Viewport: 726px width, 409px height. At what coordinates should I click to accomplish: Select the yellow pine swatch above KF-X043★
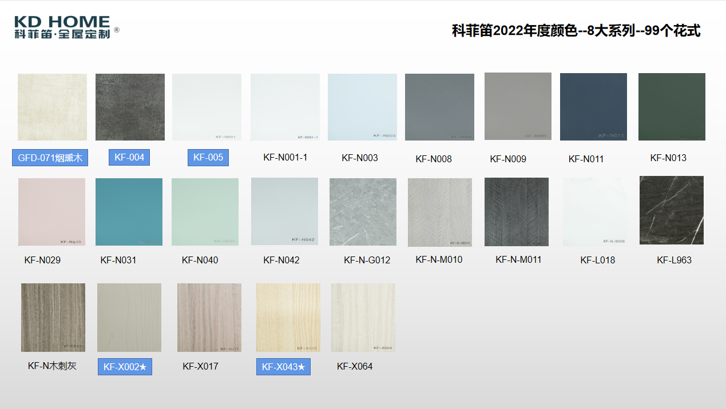[x=288, y=318]
